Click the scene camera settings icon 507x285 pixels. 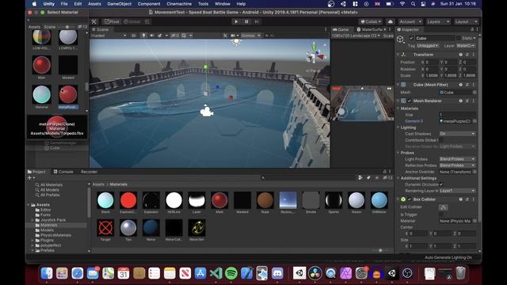234,36
